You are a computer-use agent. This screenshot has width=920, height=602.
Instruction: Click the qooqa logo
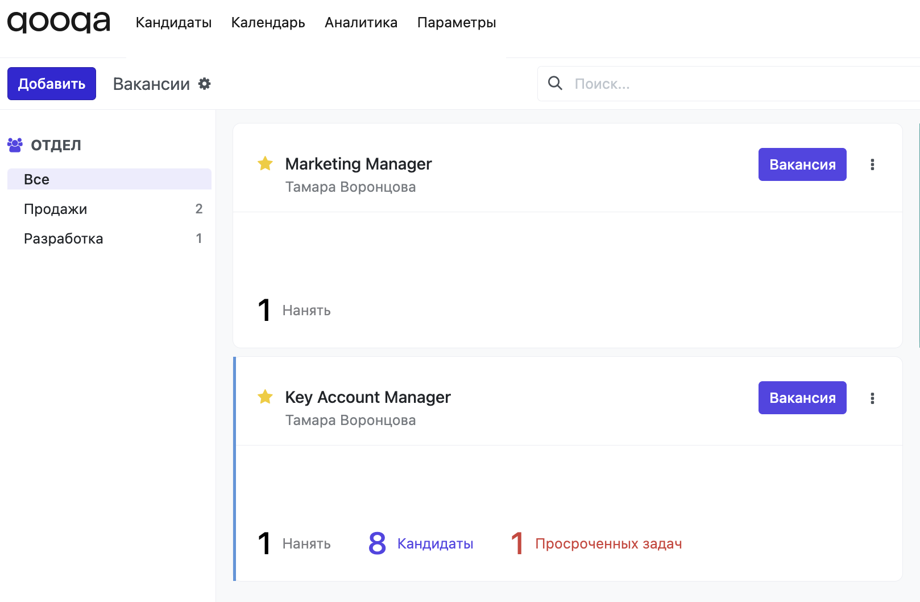pos(59,22)
